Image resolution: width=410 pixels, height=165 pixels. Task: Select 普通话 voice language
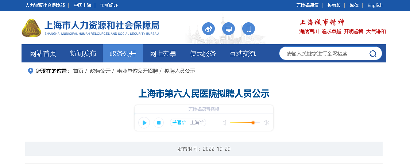tap(179, 123)
